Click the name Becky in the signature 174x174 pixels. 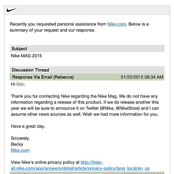pyautogui.click(x=17, y=144)
